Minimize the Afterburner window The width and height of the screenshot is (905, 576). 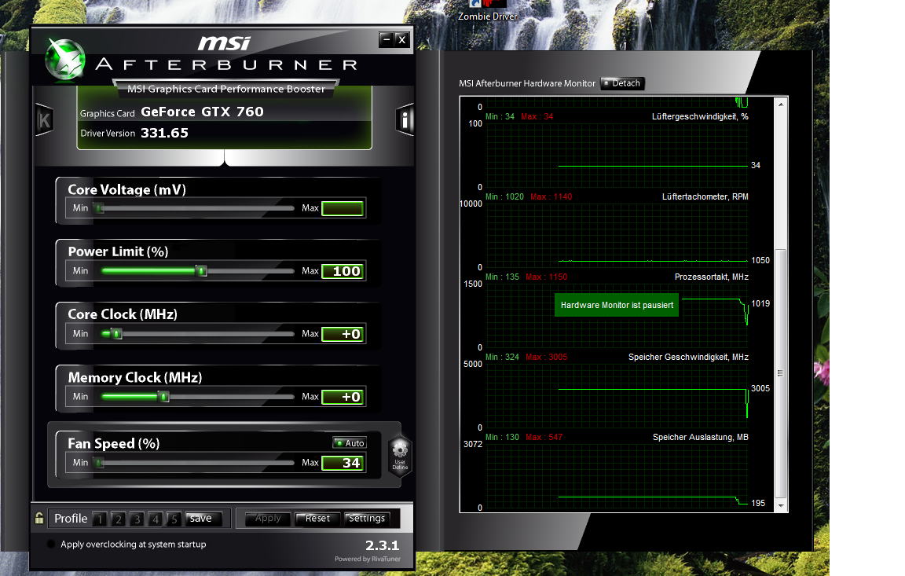coord(387,39)
